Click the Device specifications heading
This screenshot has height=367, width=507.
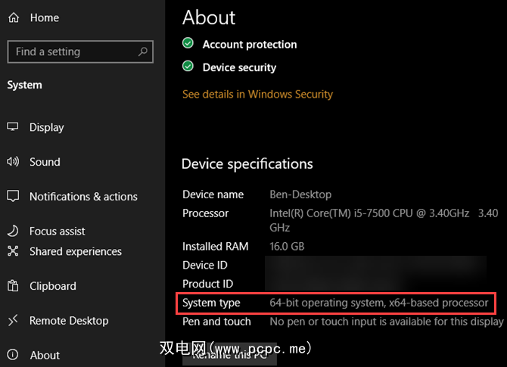(x=247, y=163)
